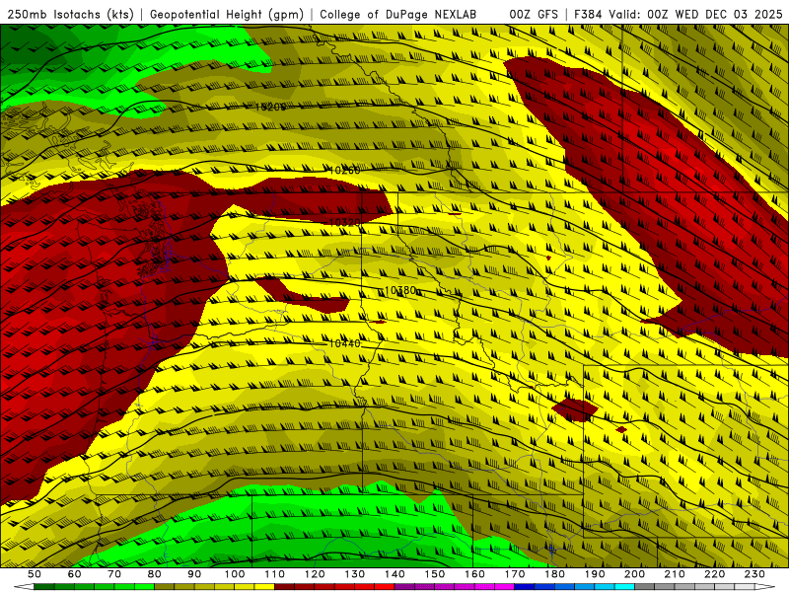This screenshot has height=592, width=789.
Task: Select the bright yellow swatch left of 110
Action: point(264,587)
